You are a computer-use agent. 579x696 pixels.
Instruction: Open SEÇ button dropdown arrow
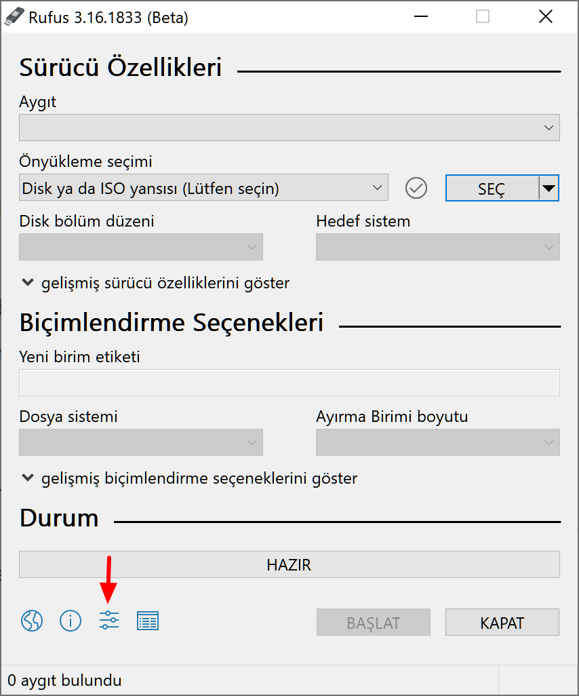click(x=549, y=188)
